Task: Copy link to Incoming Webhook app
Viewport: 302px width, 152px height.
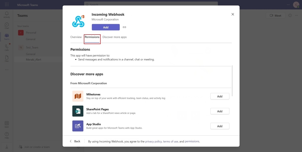Action: click(124, 27)
